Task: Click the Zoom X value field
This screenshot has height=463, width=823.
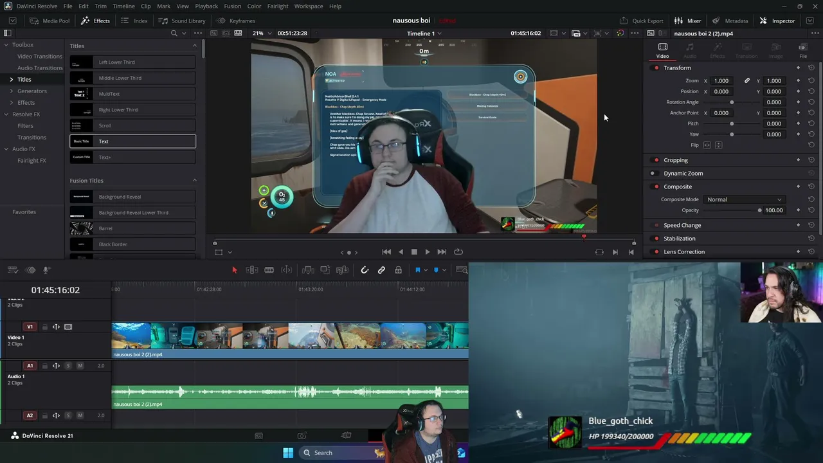Action: click(721, 81)
